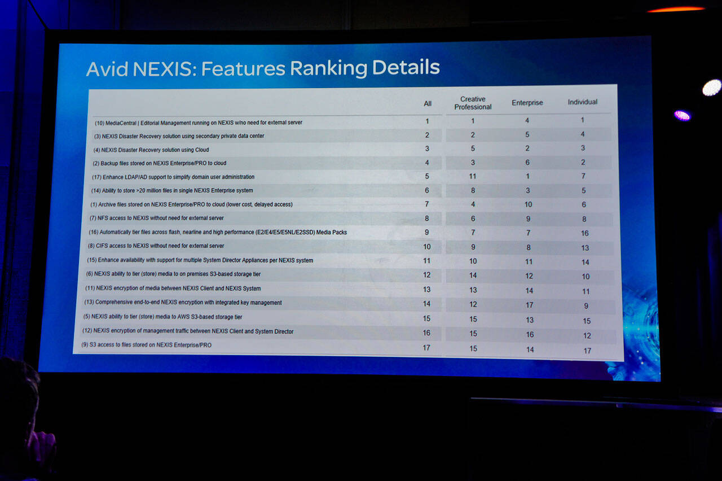Image resolution: width=722 pixels, height=481 pixels.
Task: Select the 'All' column header
Action: coord(428,103)
